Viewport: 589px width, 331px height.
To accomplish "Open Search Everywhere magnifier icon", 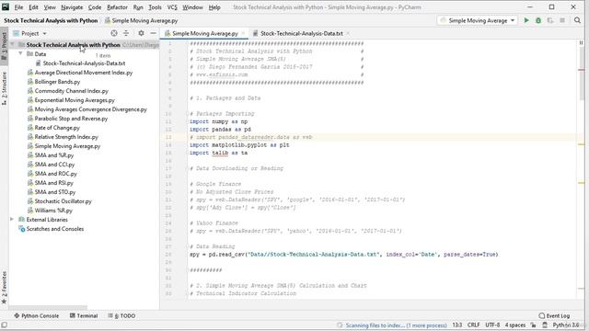I will tap(577, 20).
